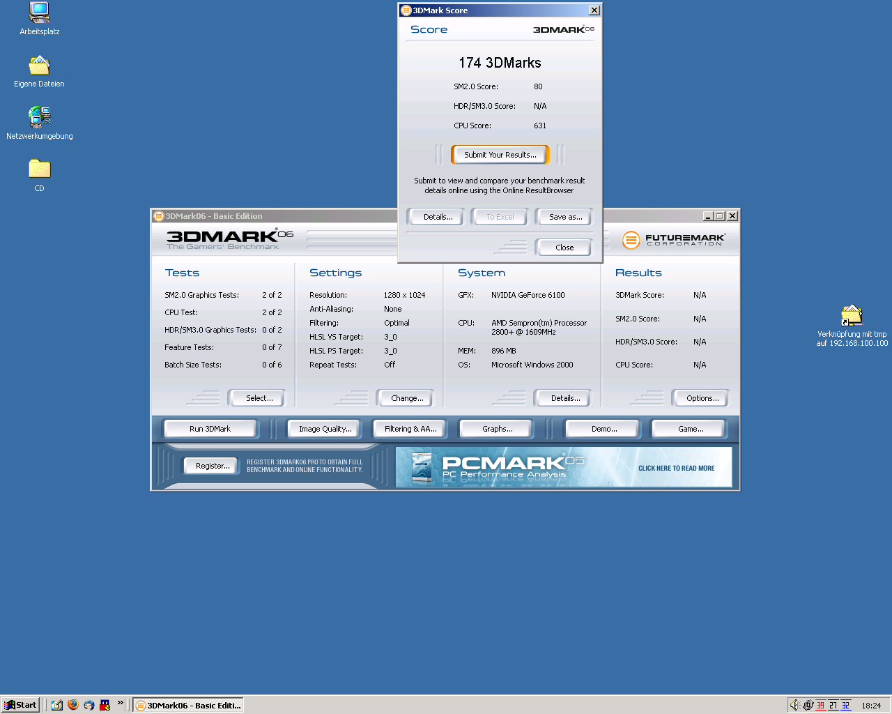The width and height of the screenshot is (892, 714).
Task: Click the PCMark05 advertisement banner
Action: tap(564, 466)
